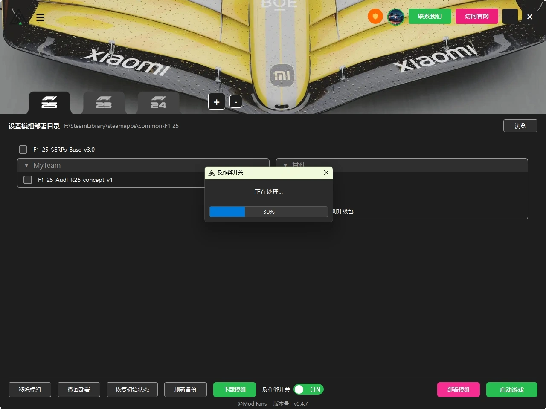Click the 30% progress bar
The height and width of the screenshot is (409, 546).
[268, 212]
